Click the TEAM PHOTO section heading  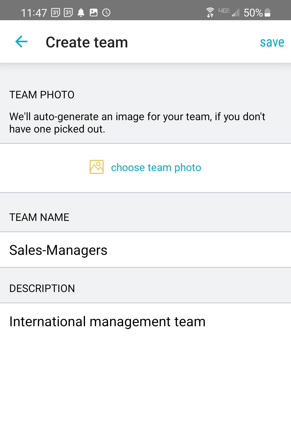click(42, 95)
